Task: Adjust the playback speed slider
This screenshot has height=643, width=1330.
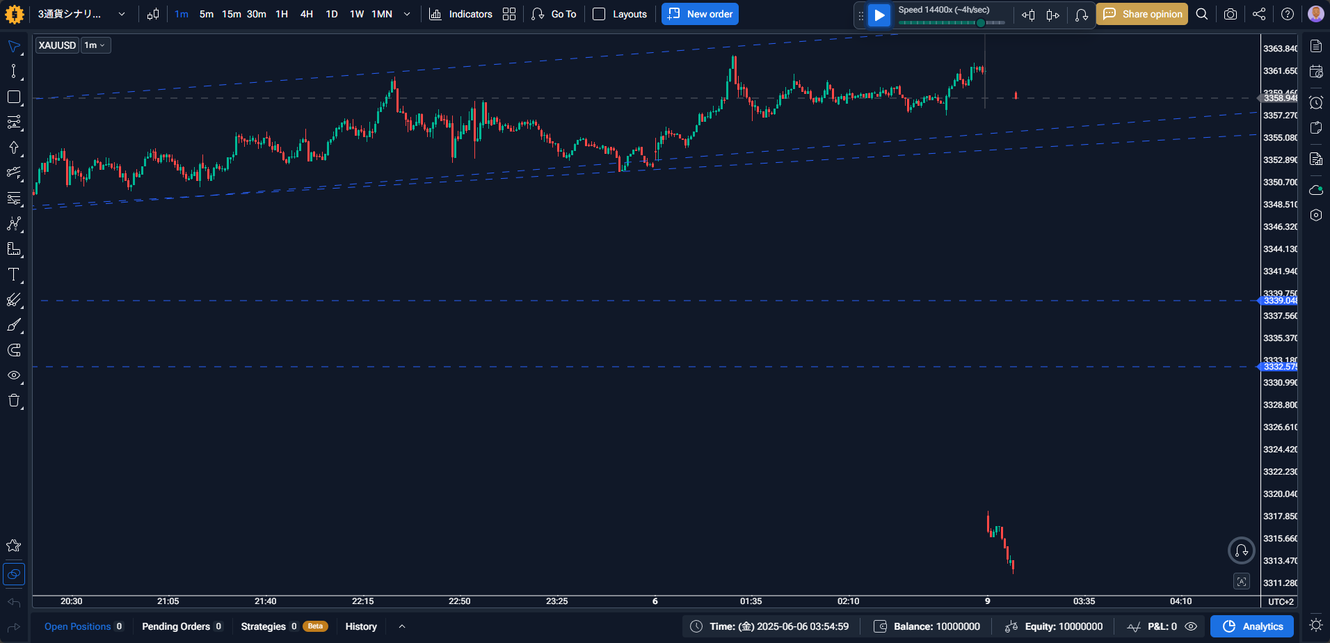Action: (x=951, y=23)
